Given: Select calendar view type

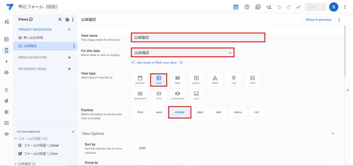Looking at the screenshot, I should click(x=140, y=80).
